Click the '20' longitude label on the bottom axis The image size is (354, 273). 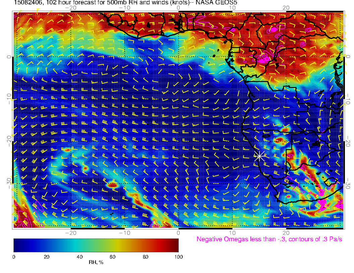pos(286,233)
